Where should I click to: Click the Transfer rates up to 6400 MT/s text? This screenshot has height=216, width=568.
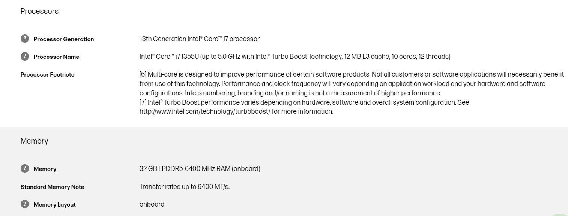click(x=185, y=186)
